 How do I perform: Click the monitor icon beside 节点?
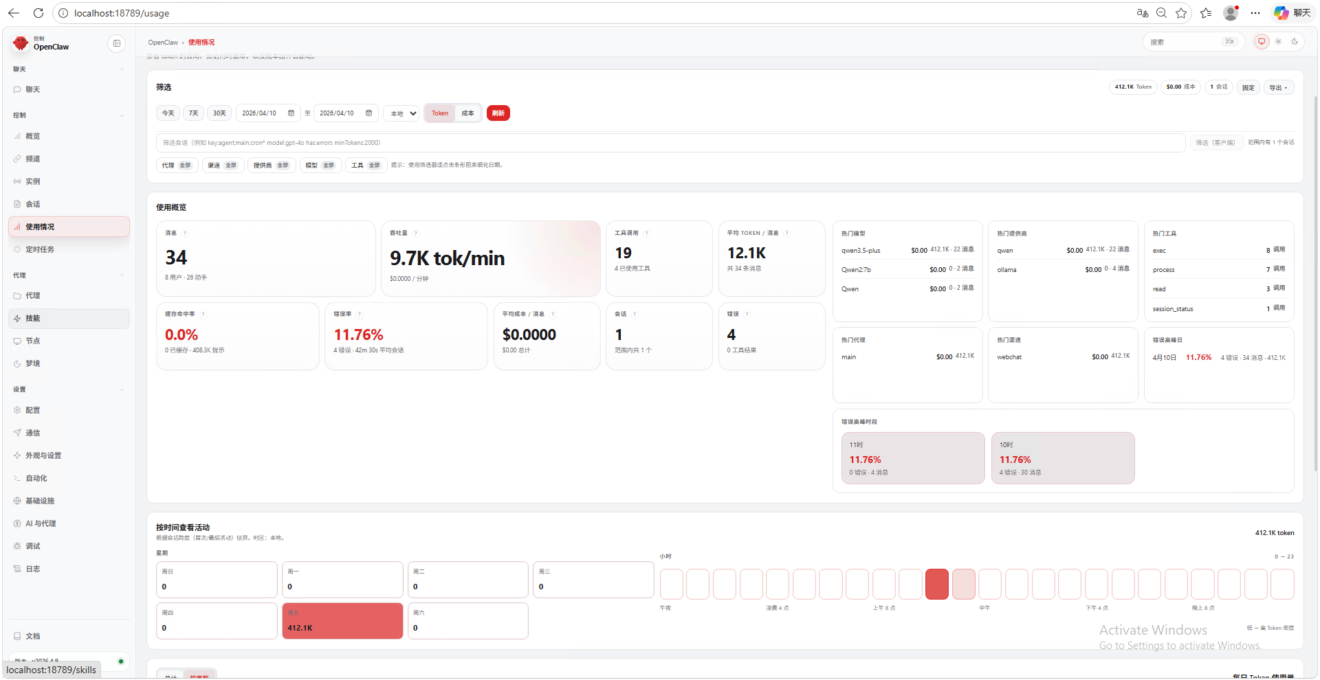tap(17, 341)
